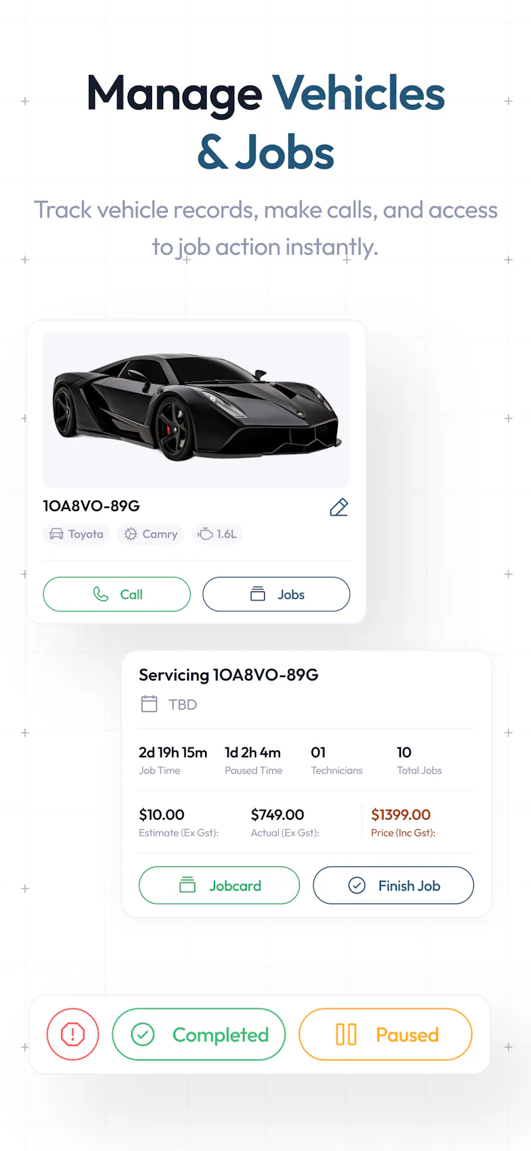Click the 1d 2h 4m paused time
This screenshot has height=1151, width=531.
(x=253, y=753)
